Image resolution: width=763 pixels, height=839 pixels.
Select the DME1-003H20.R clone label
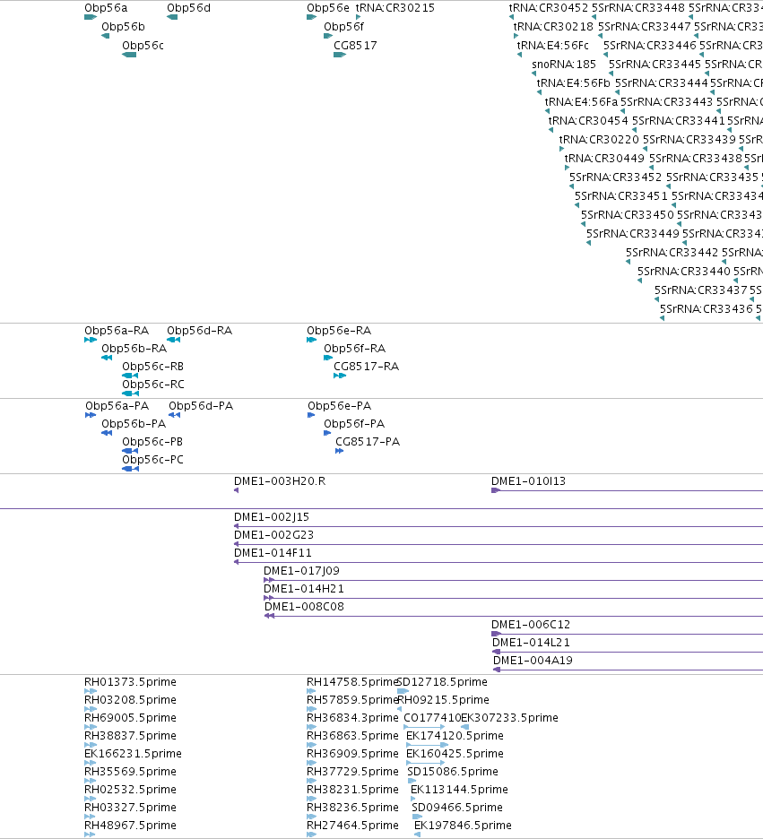click(x=280, y=481)
